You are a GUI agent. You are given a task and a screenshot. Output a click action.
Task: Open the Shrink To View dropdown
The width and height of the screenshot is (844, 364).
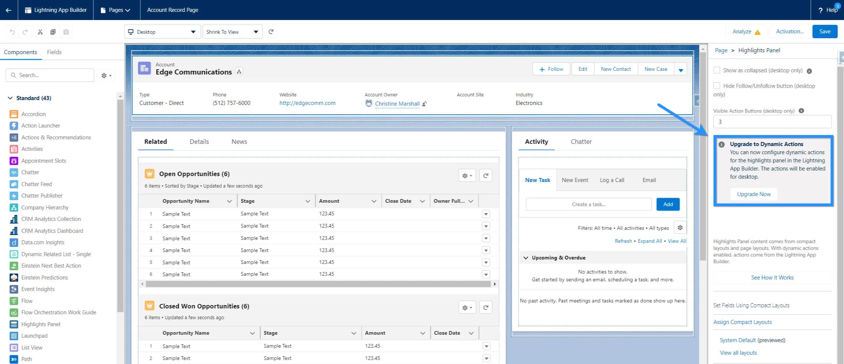pyautogui.click(x=233, y=32)
